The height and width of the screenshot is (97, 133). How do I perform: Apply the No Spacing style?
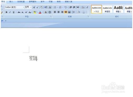click(x=108, y=9)
